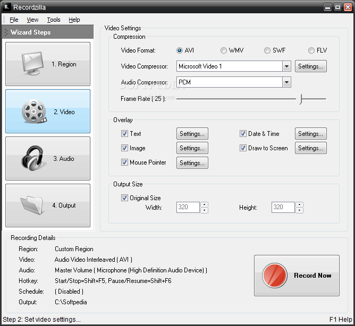Click the 'C:\Softpedia' output path text

click(x=71, y=302)
